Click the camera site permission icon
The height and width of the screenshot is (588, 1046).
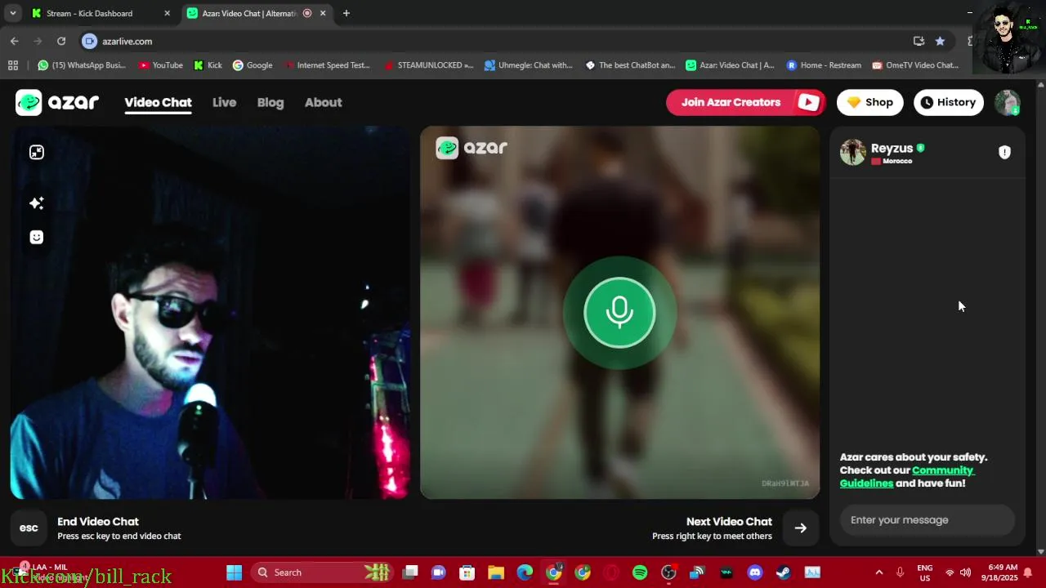pos(90,41)
